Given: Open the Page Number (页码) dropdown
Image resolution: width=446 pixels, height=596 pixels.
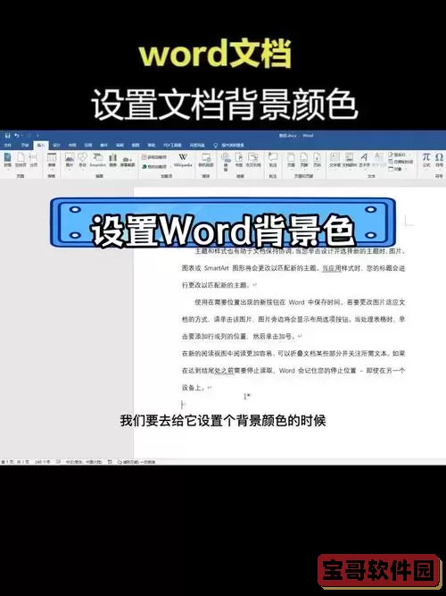Looking at the screenshot, I should click(x=317, y=160).
